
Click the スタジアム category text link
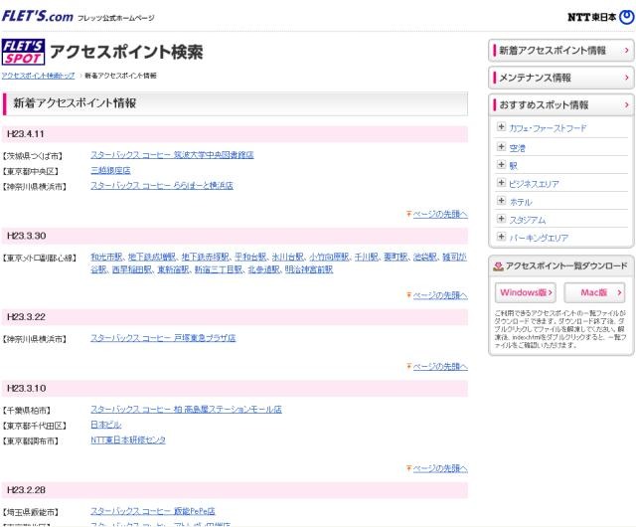[x=528, y=220]
